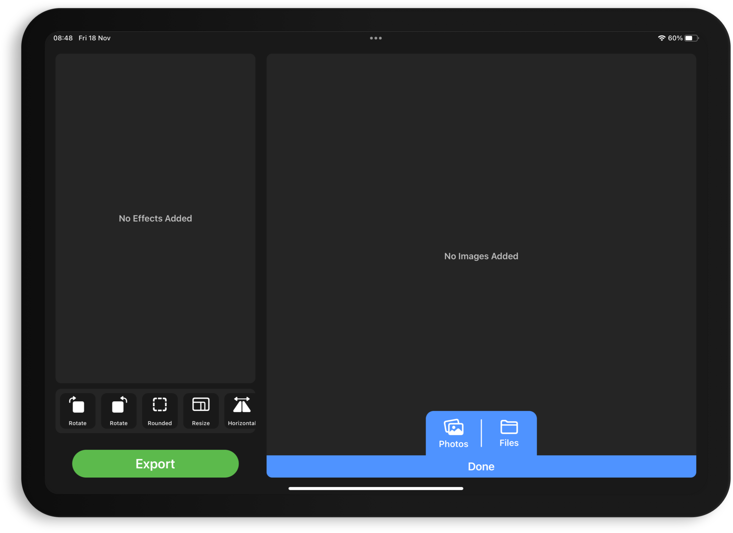Viewport: 733px width, 533px height.
Task: Tap the Fri 18 Nov date
Action: (x=95, y=38)
